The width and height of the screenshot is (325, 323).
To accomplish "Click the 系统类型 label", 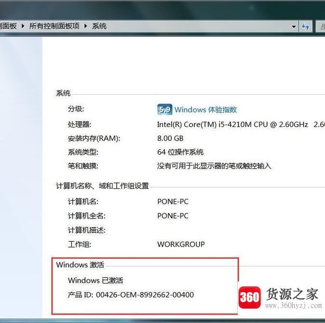I will pos(83,152).
